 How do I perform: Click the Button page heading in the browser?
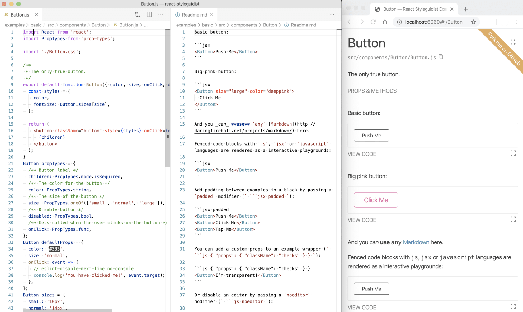click(366, 43)
